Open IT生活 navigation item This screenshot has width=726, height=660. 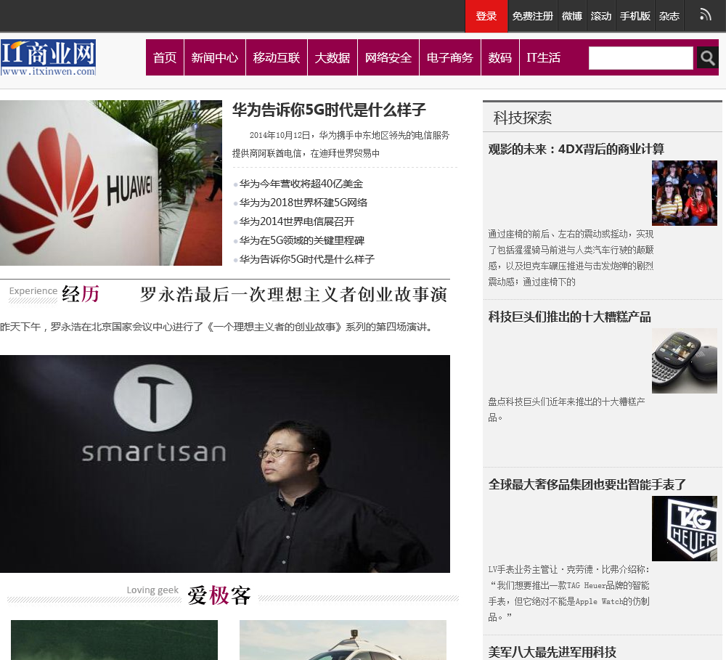[544, 57]
